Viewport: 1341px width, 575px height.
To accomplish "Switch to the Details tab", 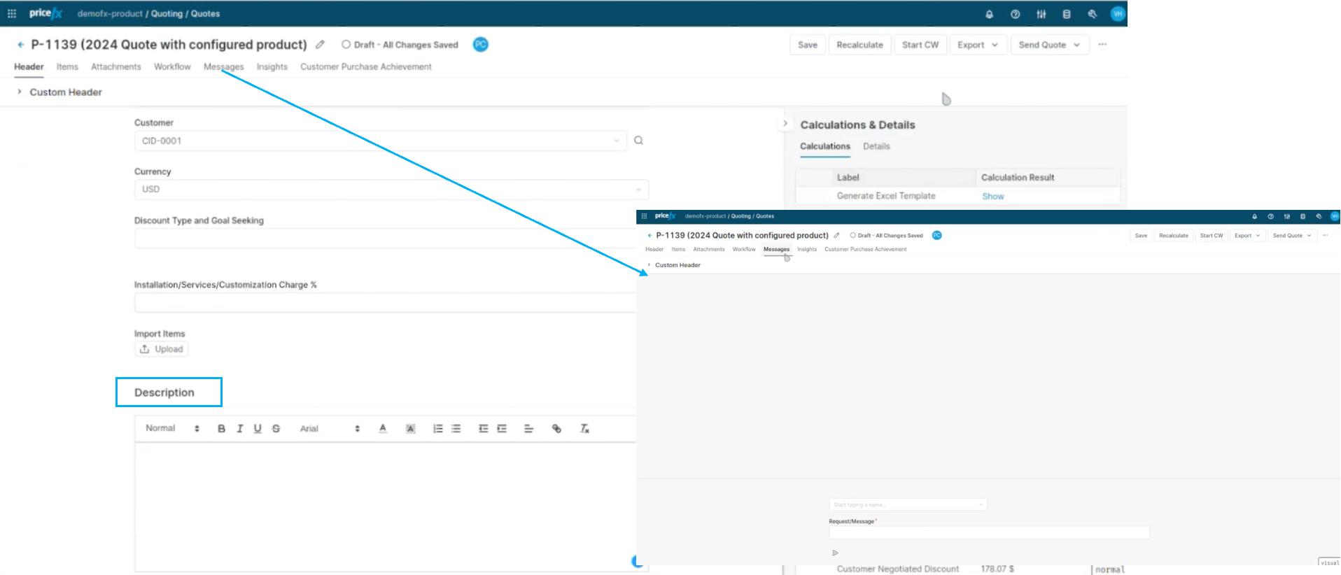I will coord(876,146).
